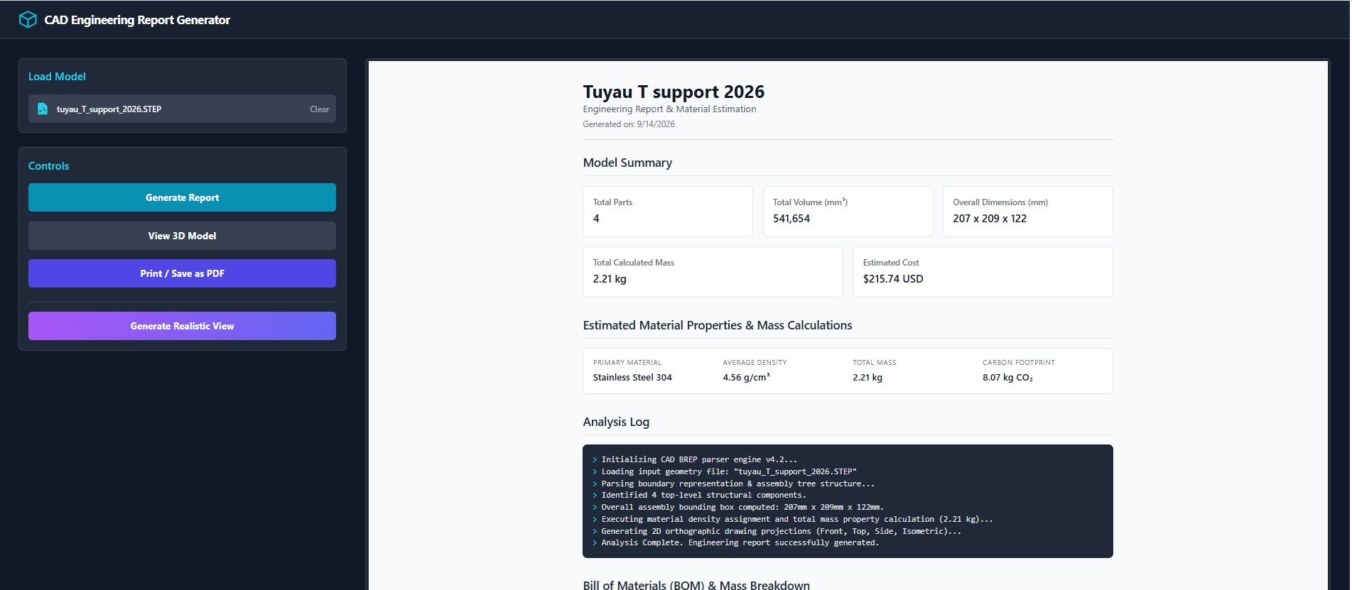1352x590 pixels.
Task: Click the Total Calculated Mass card value 2.21 kg
Action: (610, 279)
